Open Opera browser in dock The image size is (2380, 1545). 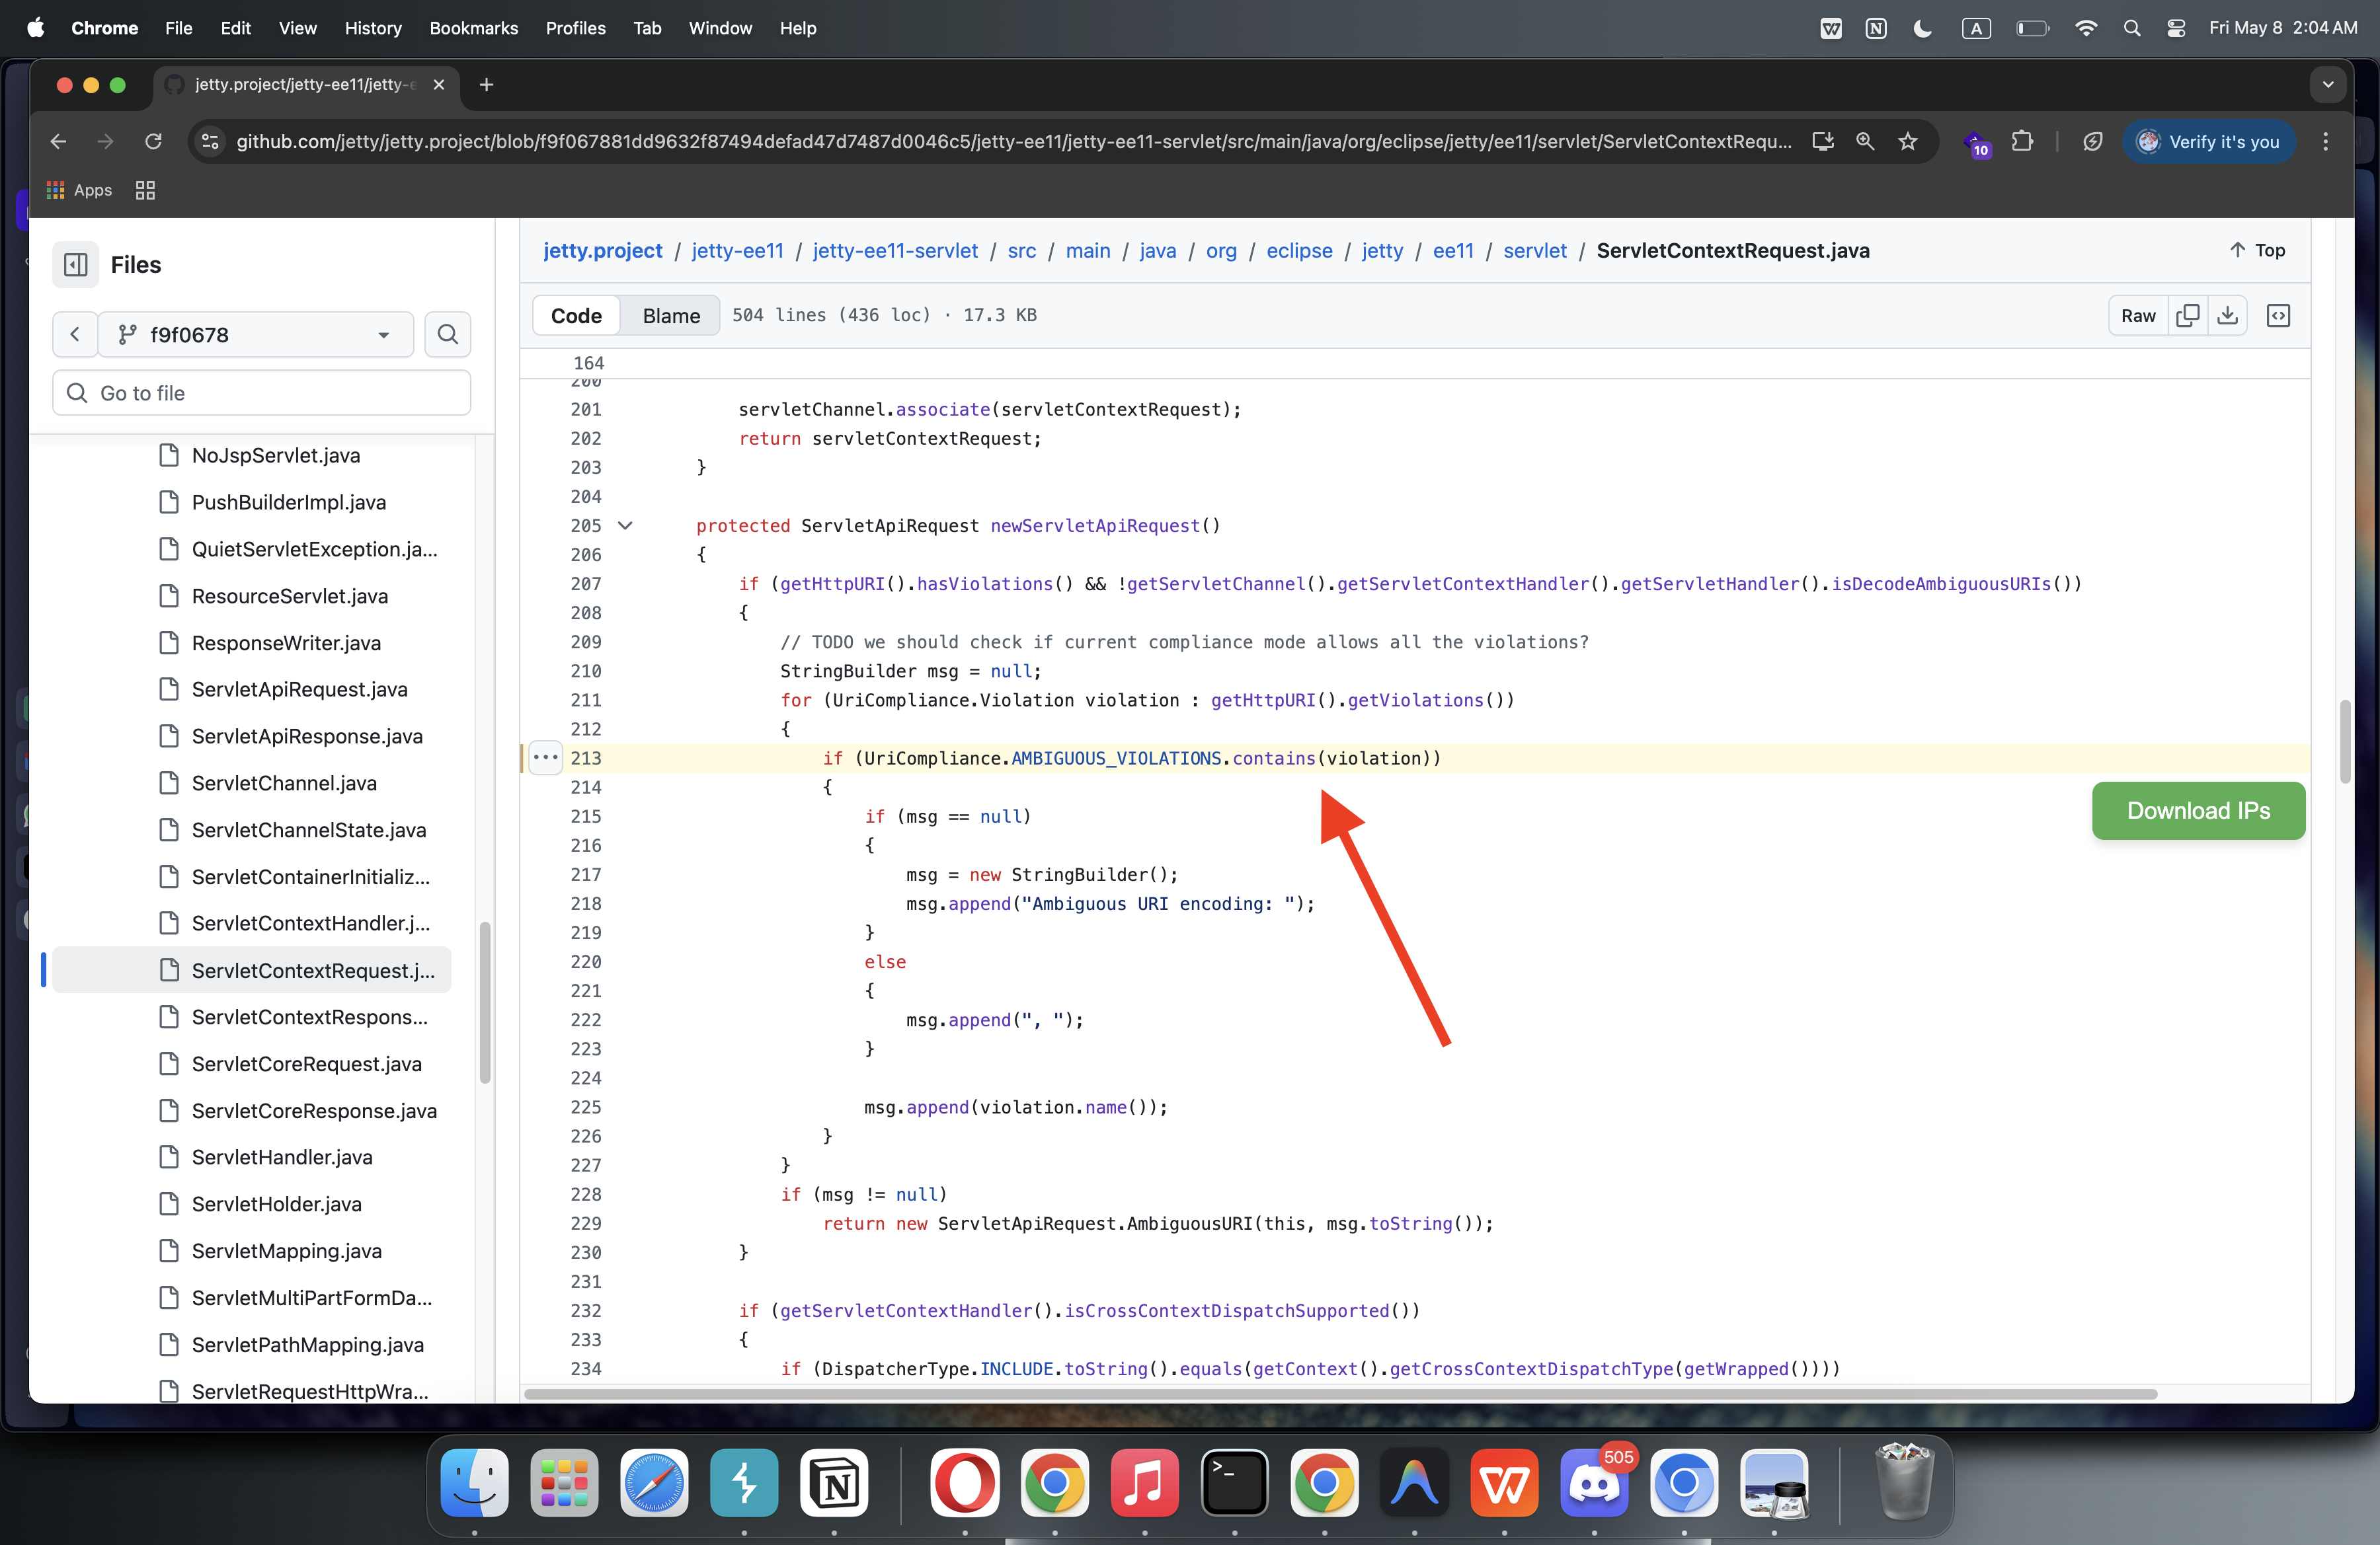(964, 1483)
